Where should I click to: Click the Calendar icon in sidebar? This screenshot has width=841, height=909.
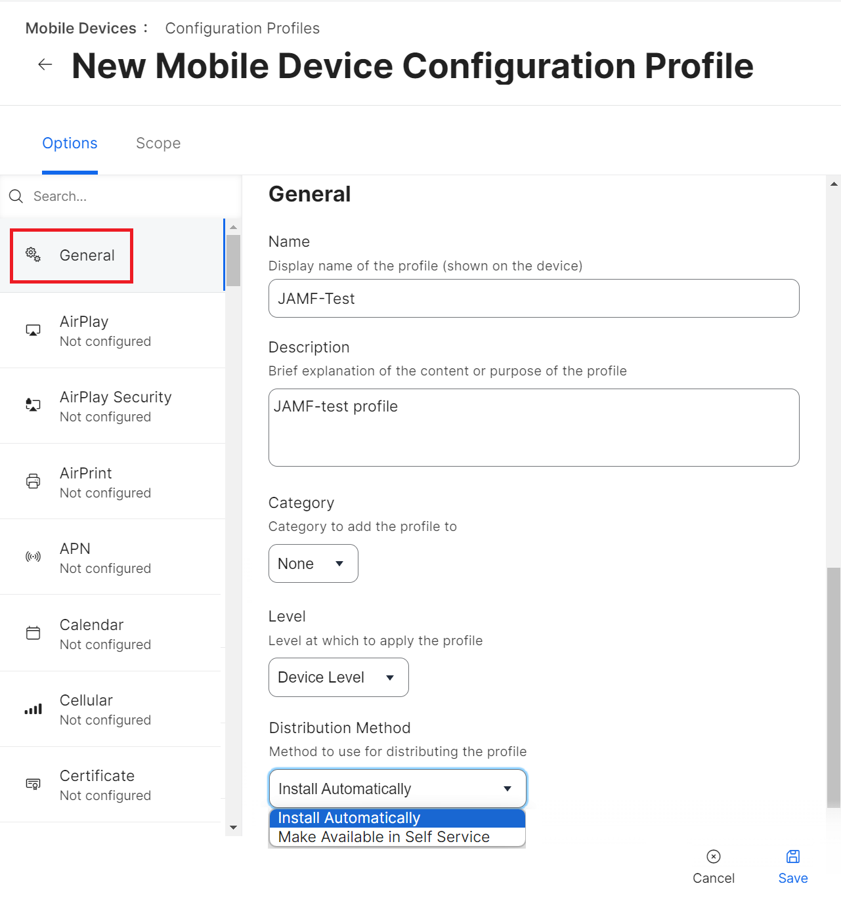(x=33, y=633)
